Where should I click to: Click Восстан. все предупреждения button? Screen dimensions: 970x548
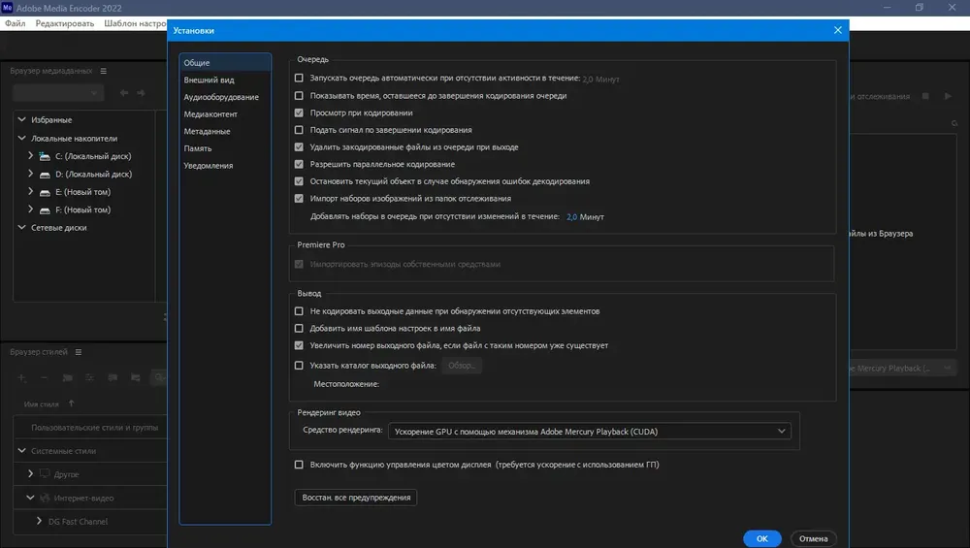pos(356,498)
